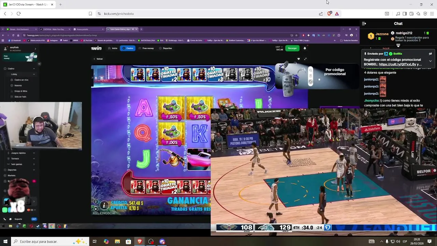This screenshot has height=246, width=437.
Task: Open a new Brave tab
Action: 60,4
